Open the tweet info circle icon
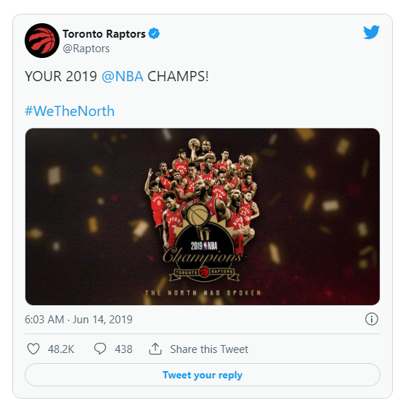This screenshot has height=411, width=408. click(372, 319)
